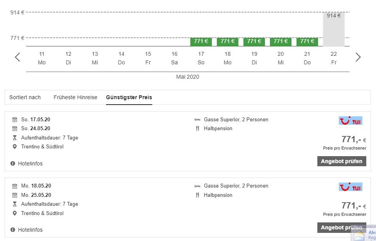Select the Günstigster Preis sorting tab
This screenshot has height=241, width=376.
(x=129, y=97)
